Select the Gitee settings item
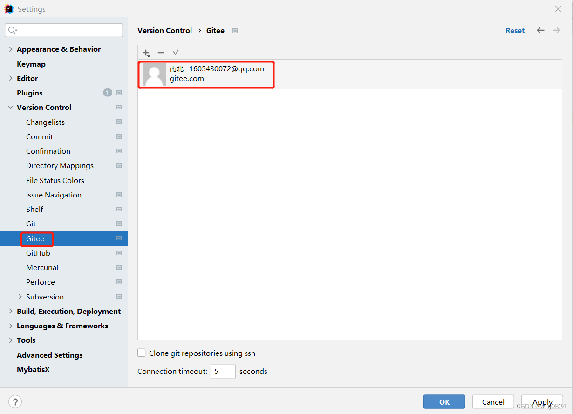The image size is (573, 414). click(x=35, y=238)
